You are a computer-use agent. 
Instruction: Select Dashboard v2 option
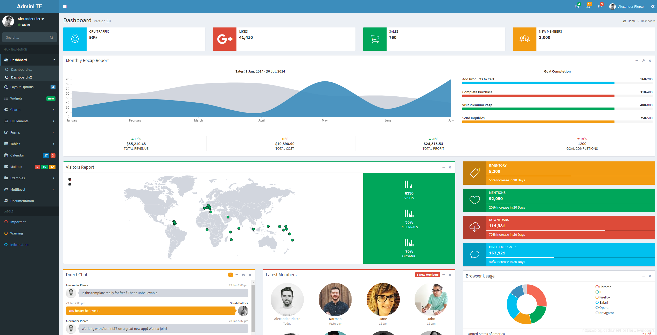point(21,77)
